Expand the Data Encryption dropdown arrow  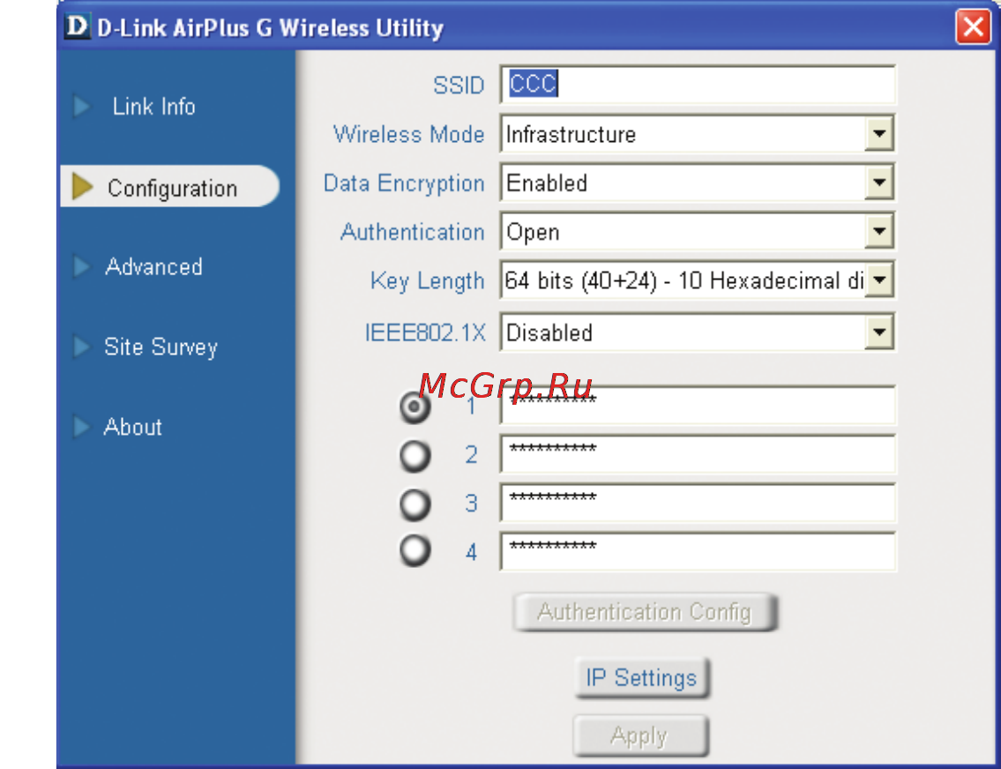(x=879, y=183)
